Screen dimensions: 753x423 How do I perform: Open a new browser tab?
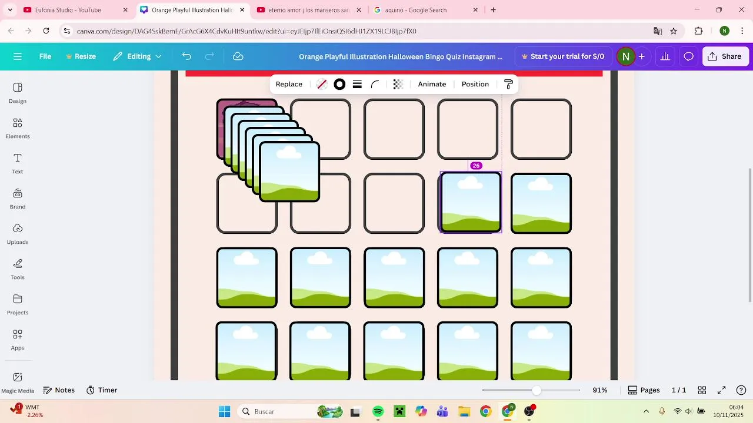pyautogui.click(x=493, y=10)
